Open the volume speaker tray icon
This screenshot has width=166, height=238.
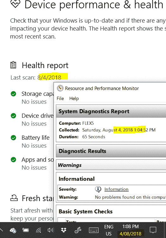[x=51, y=230]
